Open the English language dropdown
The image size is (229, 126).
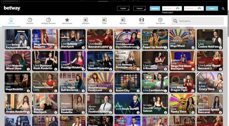pos(123,9)
